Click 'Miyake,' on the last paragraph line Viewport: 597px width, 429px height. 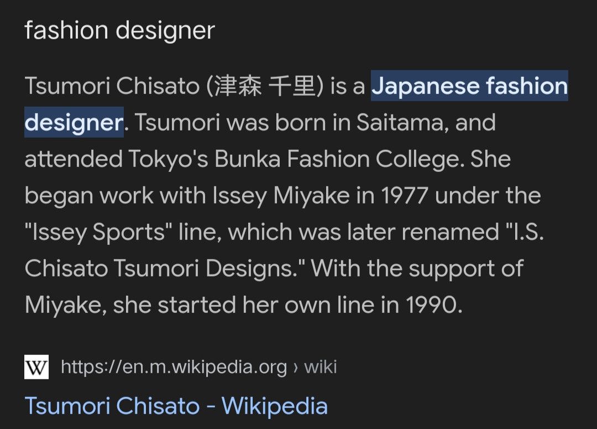pyautogui.click(x=65, y=305)
